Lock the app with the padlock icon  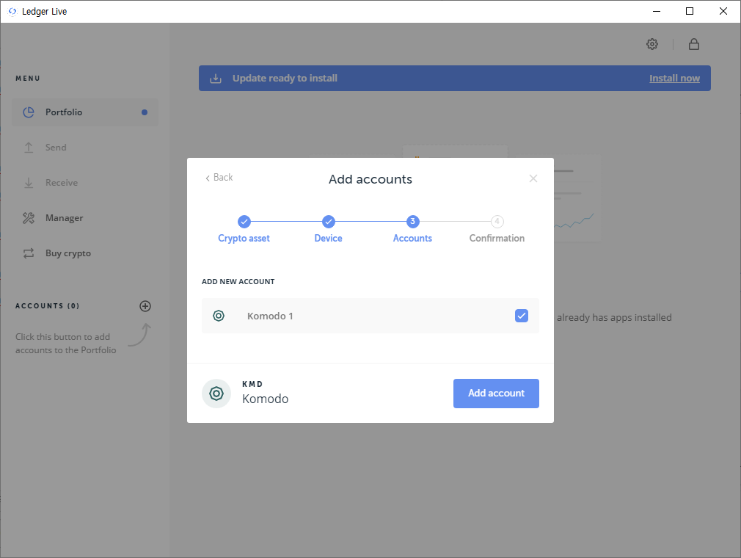694,44
